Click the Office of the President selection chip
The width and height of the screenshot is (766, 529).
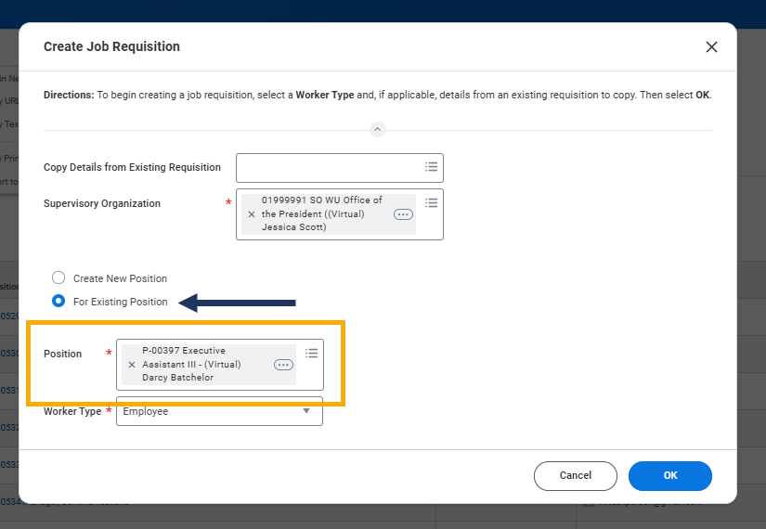tap(323, 214)
